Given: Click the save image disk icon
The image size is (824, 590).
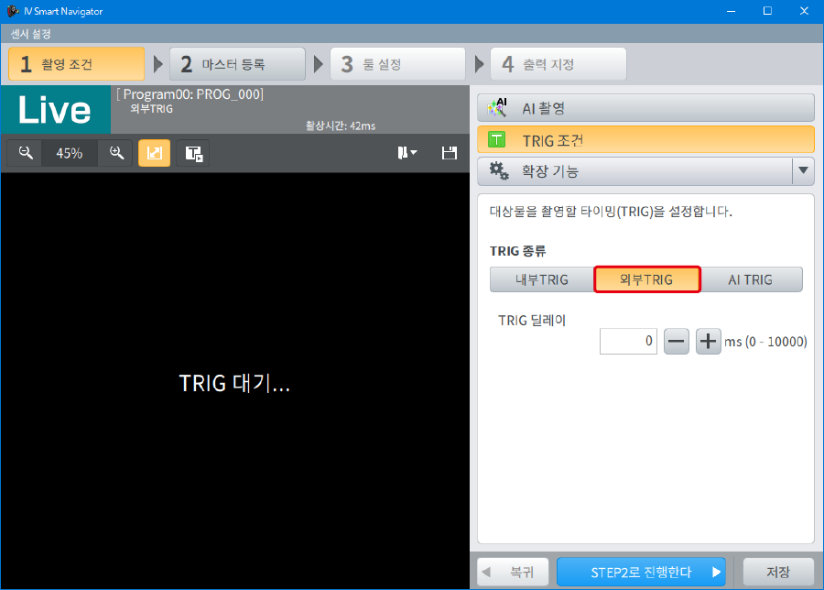Looking at the screenshot, I should click(x=449, y=153).
